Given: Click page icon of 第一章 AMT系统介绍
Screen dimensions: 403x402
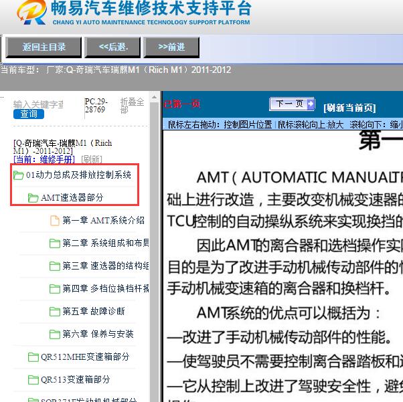Looking at the screenshot, I should pyautogui.click(x=54, y=221).
